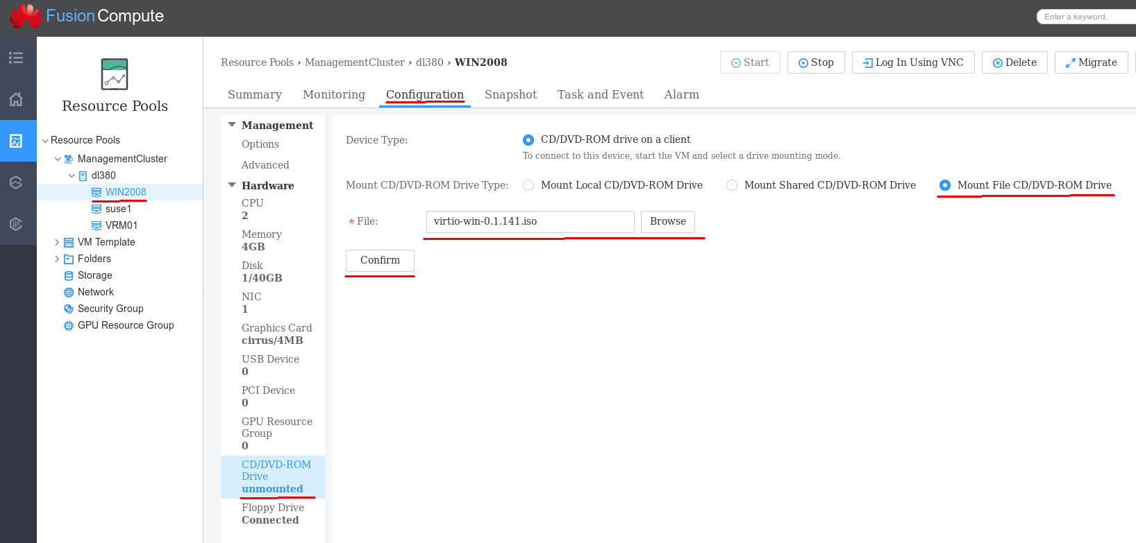Open the Monitoring tab
This screenshot has width=1136, height=543.
pyautogui.click(x=333, y=94)
